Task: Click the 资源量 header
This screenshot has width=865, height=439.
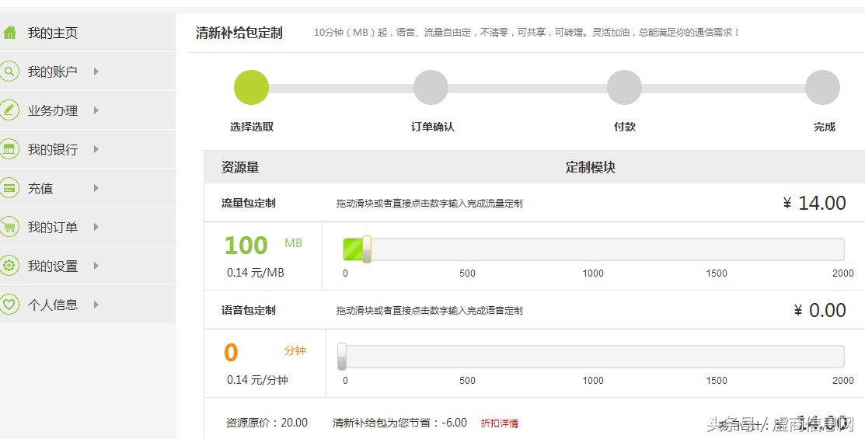Action: (x=240, y=167)
